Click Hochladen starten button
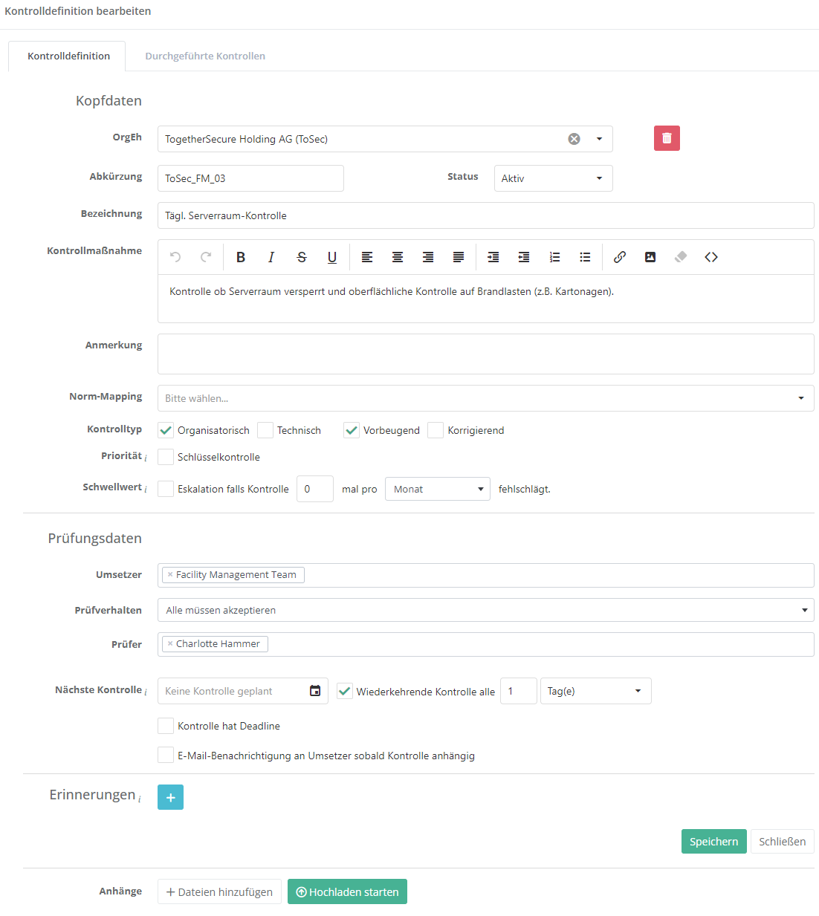The image size is (819, 916). tap(347, 892)
